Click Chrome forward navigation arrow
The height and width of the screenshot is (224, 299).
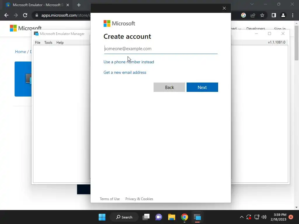[16, 15]
